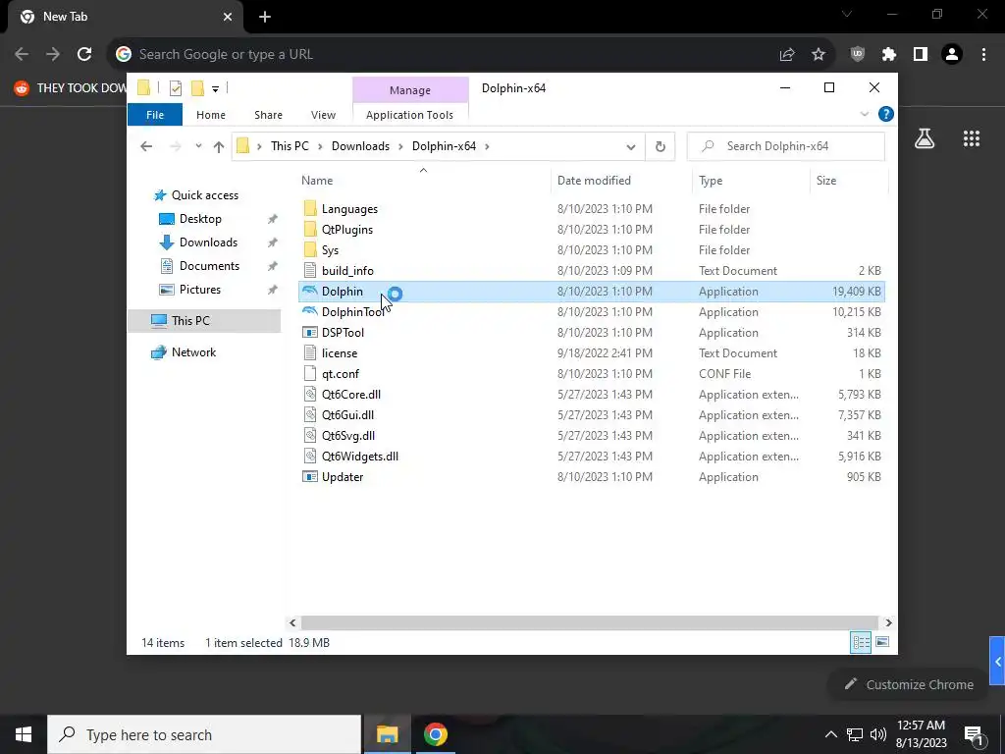
Task: Select the DolphinTool application icon
Action: pos(310,311)
